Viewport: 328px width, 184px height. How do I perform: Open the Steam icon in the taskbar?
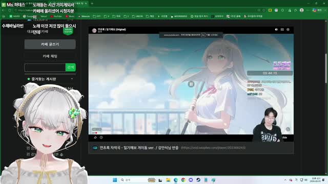[198, 180]
